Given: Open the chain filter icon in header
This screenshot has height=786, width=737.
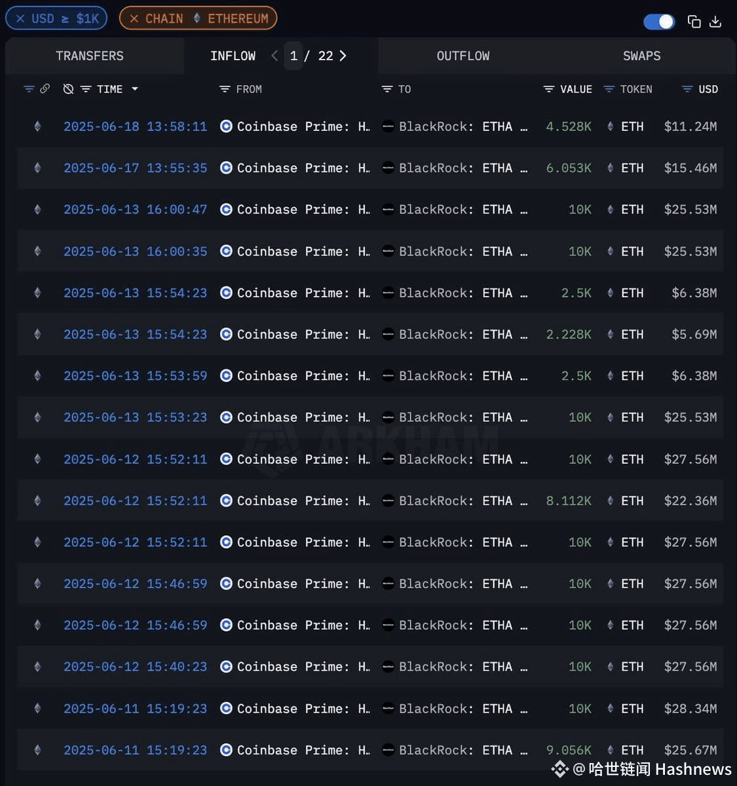Looking at the screenshot, I should coord(29,88).
